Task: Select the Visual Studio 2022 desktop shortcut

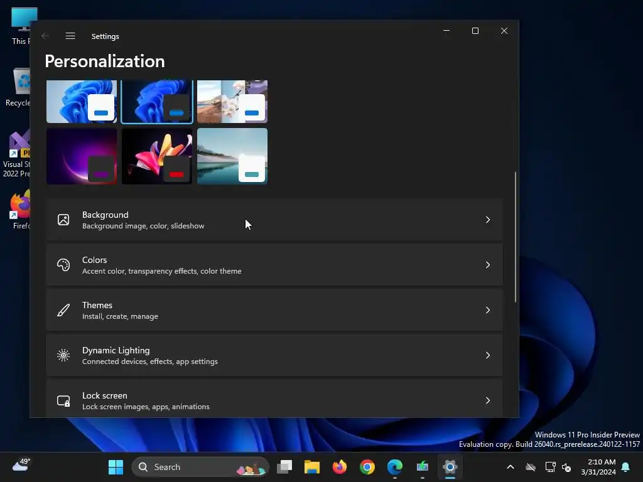Action: pyautogui.click(x=17, y=154)
